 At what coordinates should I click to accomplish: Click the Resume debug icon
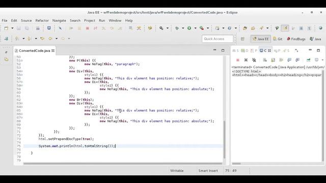(71, 28)
